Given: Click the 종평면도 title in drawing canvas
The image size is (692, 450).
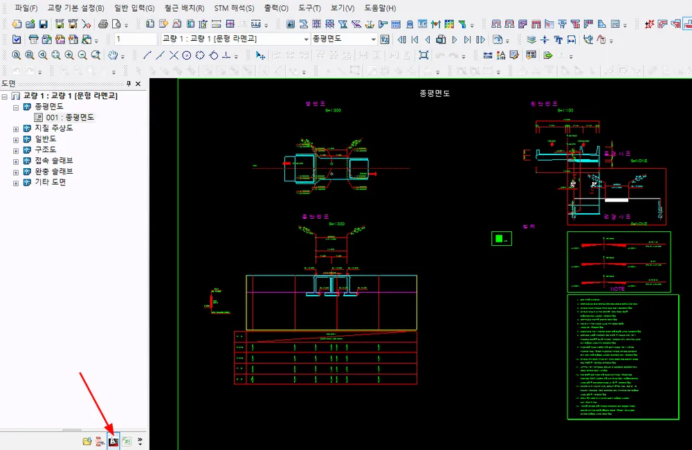Looking at the screenshot, I should (x=435, y=93).
